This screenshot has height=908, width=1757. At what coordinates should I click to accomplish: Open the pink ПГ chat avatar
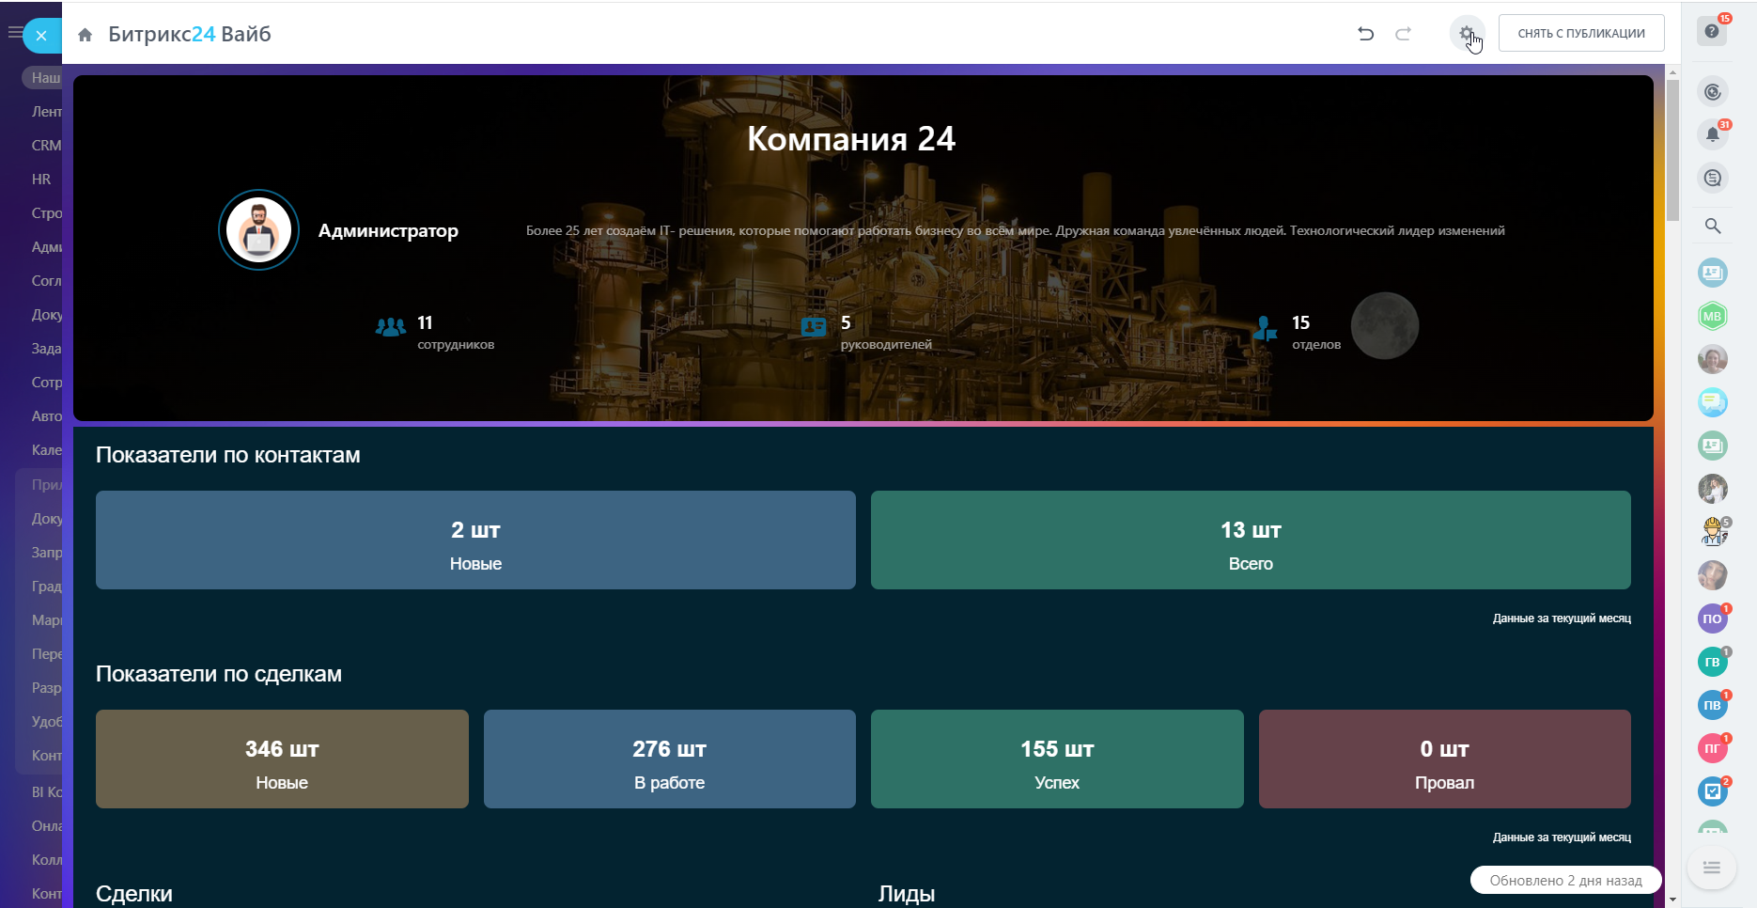coord(1712,748)
